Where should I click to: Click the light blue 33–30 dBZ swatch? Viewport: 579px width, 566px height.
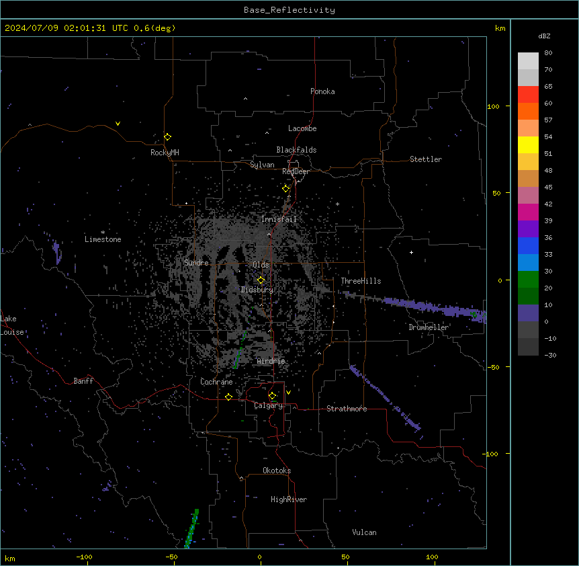[528, 263]
